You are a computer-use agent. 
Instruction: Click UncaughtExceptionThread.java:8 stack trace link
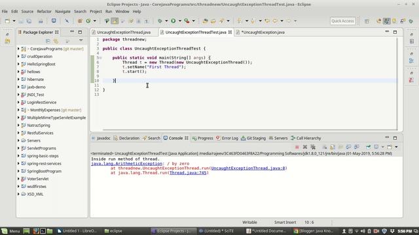pos(248,168)
